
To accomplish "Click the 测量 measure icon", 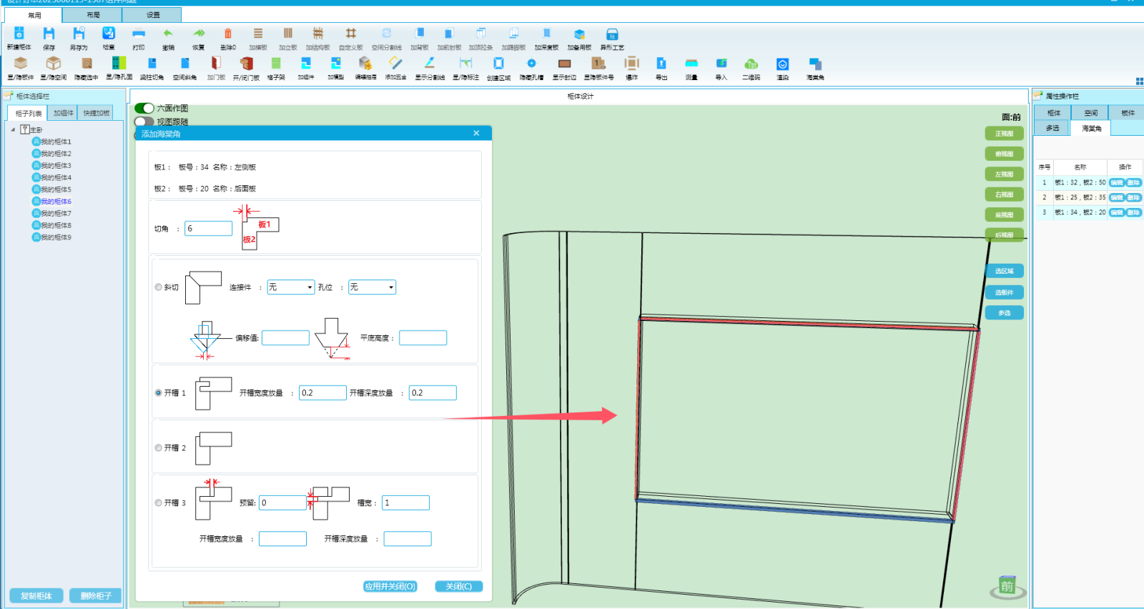I will coord(691,64).
